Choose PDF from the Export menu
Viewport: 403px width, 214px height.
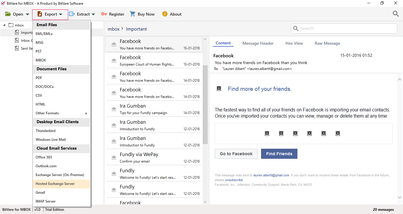39,78
